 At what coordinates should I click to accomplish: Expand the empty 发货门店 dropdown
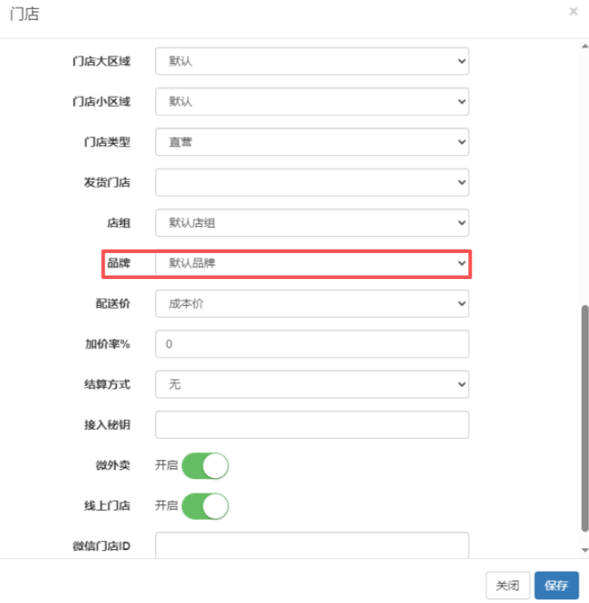pos(312,182)
